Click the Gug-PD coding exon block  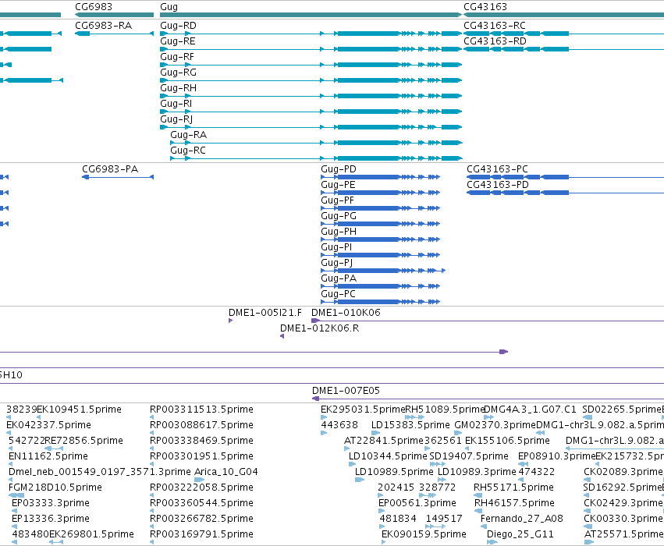click(368, 177)
